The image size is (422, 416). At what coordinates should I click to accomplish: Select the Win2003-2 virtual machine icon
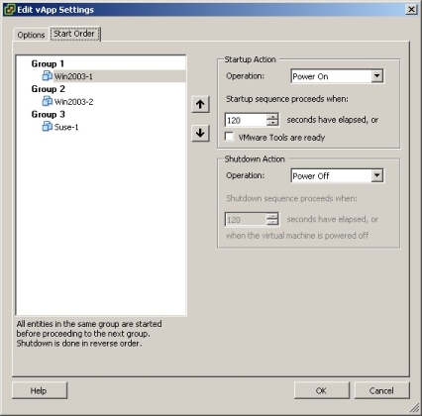pos(47,101)
